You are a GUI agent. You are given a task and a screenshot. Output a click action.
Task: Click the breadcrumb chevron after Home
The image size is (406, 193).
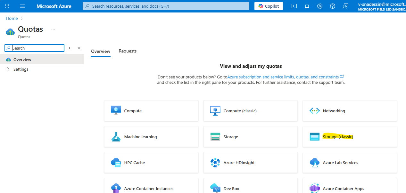[21, 19]
